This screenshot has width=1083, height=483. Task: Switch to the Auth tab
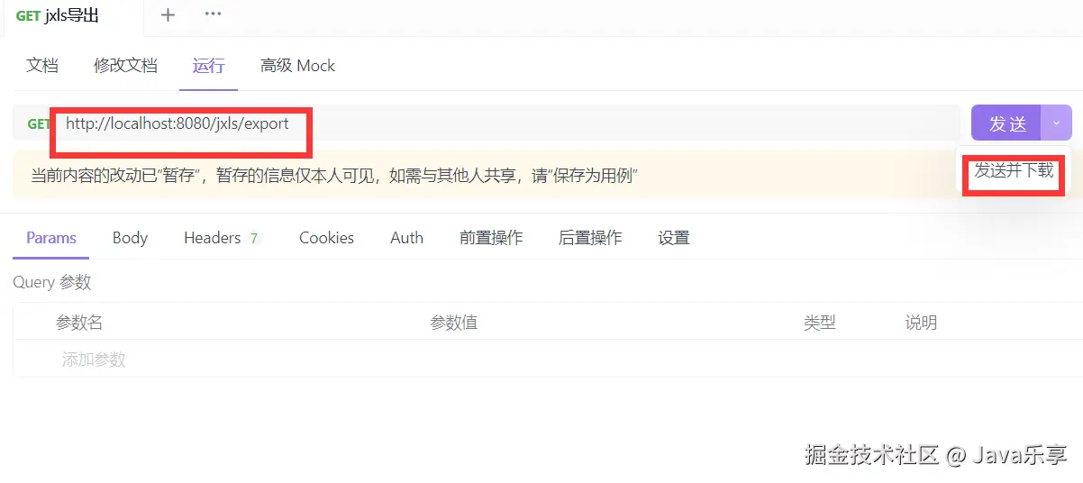[406, 238]
